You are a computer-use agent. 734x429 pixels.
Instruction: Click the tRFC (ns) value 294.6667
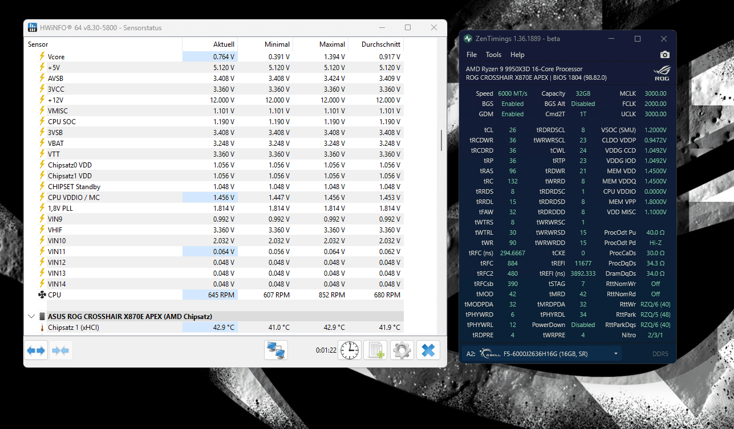512,253
